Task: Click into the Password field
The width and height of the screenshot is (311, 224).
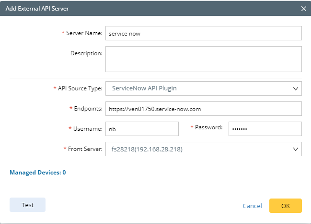Action: 265,129
